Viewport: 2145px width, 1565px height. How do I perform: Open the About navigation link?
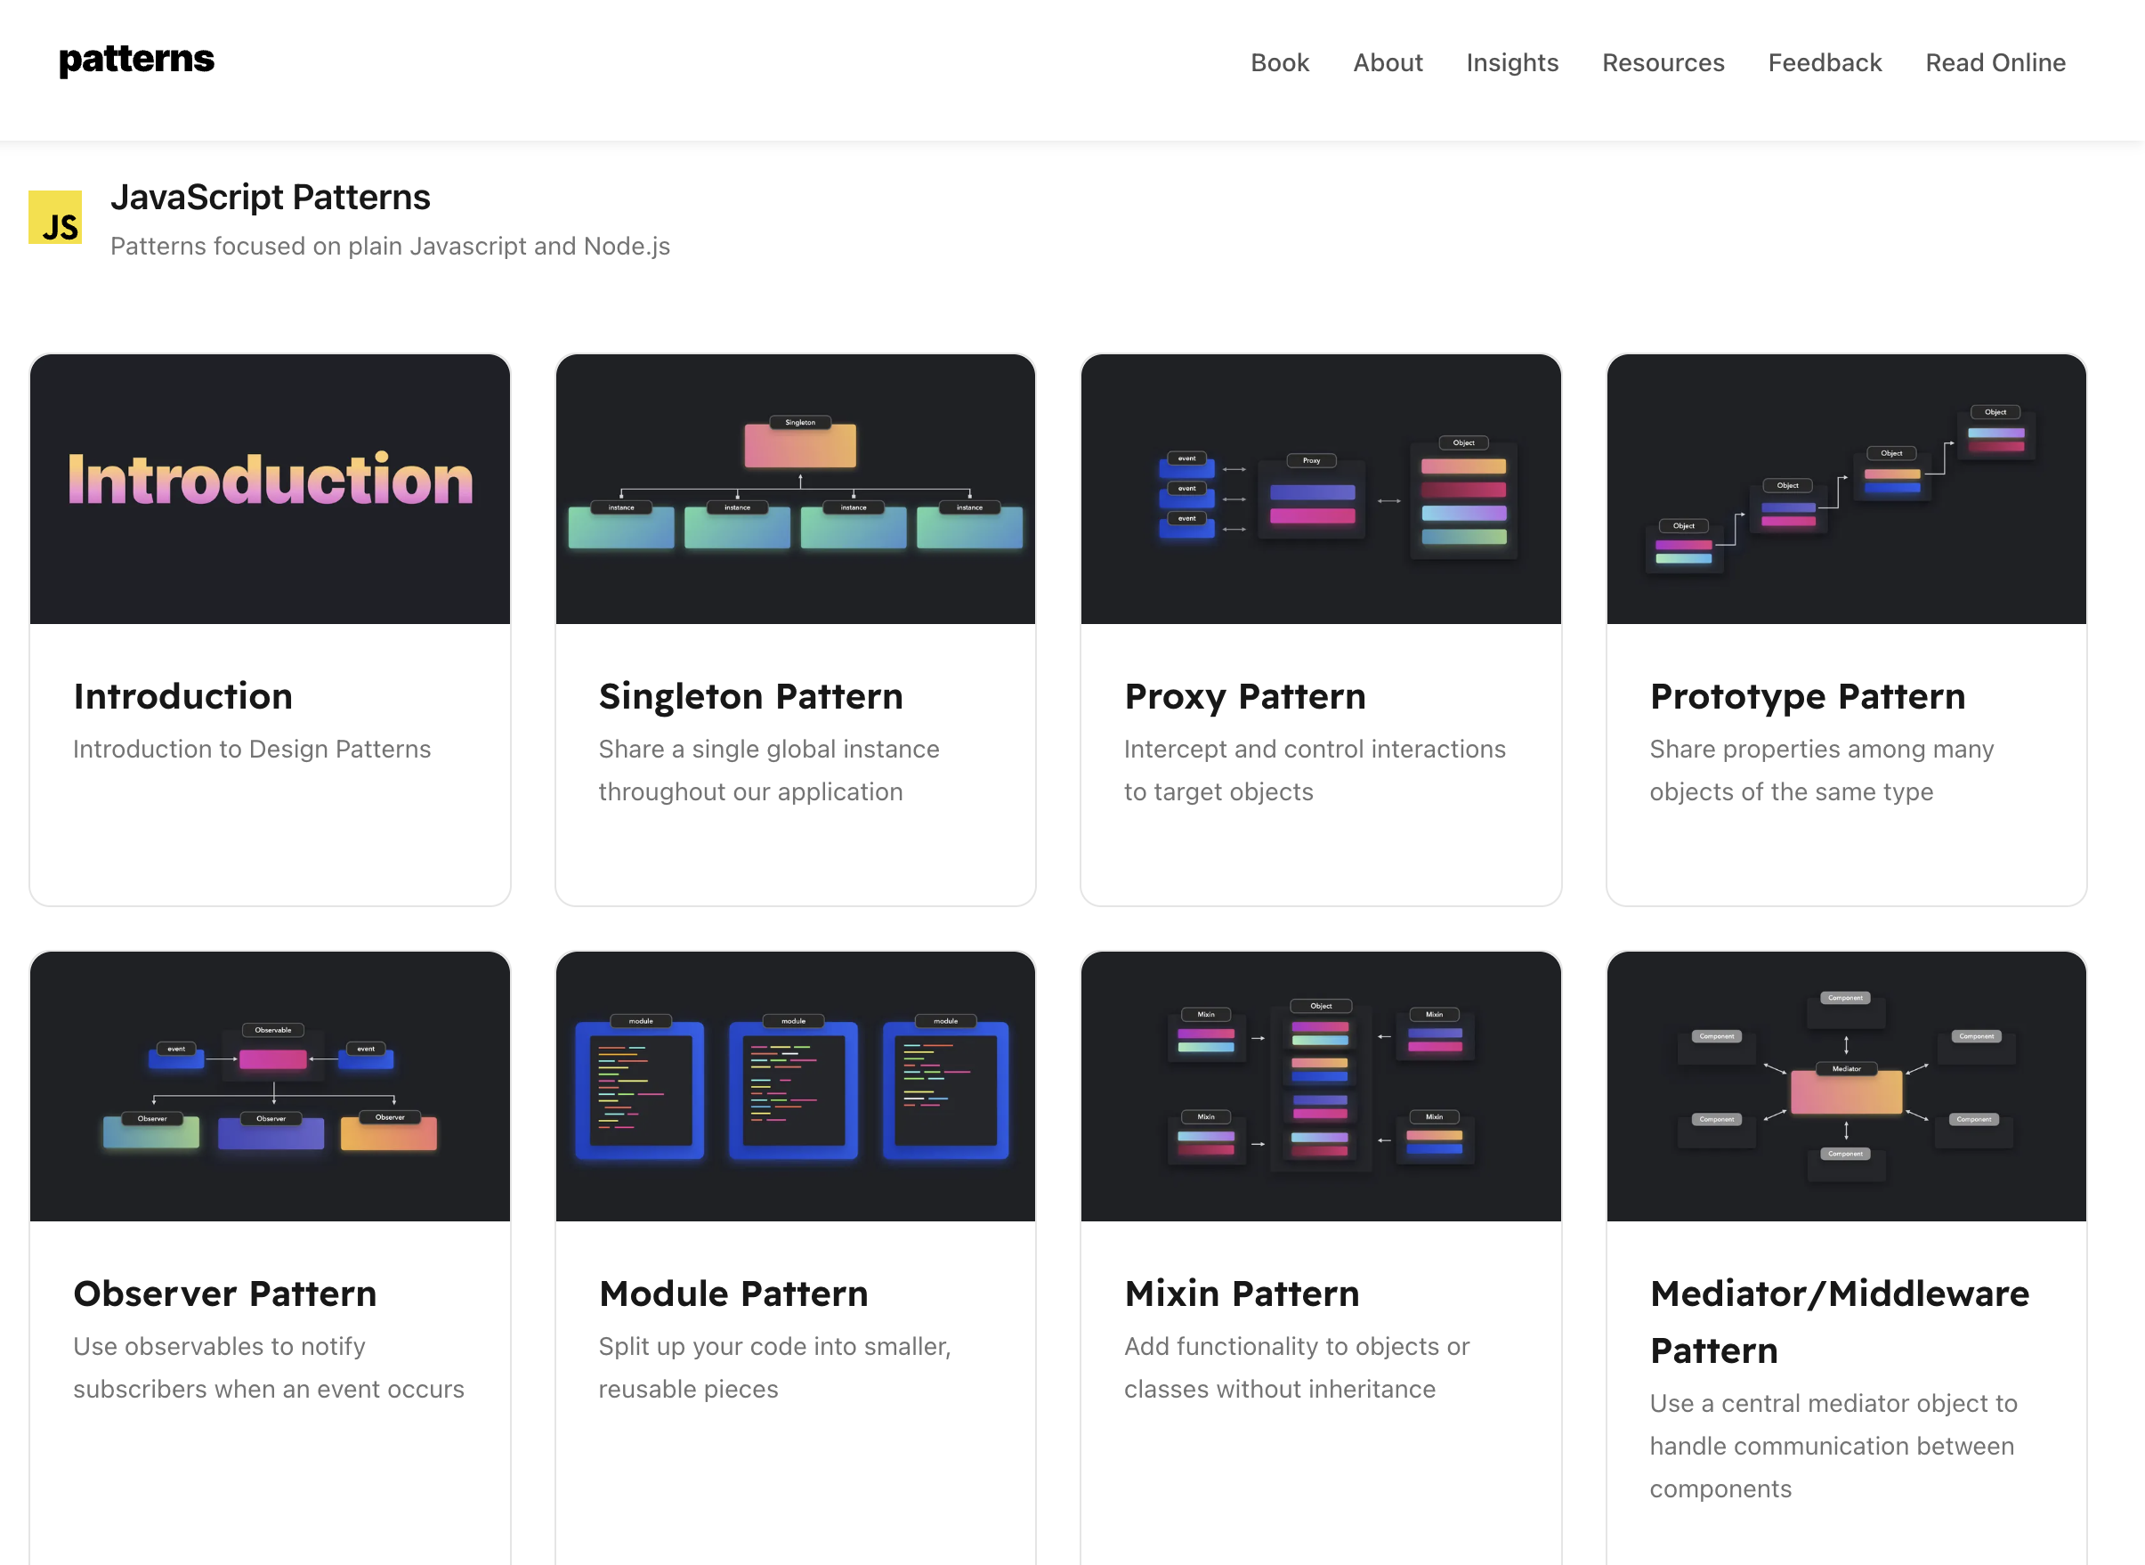click(x=1387, y=62)
